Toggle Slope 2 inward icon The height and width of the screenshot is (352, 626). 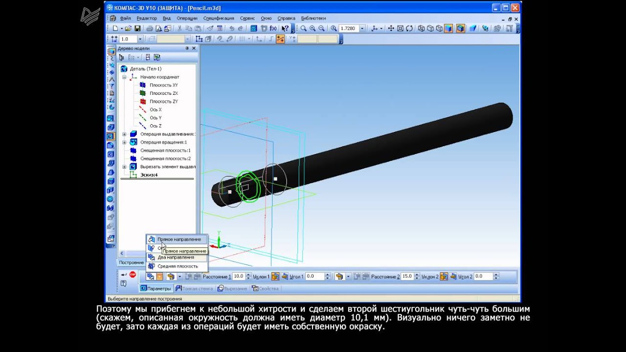coord(453,276)
